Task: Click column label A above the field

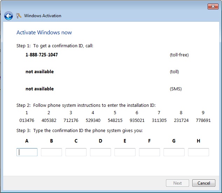Action: coord(27,141)
